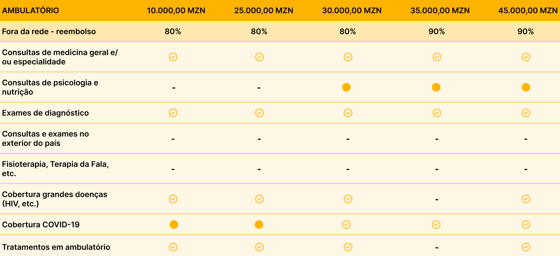Click the AMBULATÓRIO section heading

coord(31,10)
